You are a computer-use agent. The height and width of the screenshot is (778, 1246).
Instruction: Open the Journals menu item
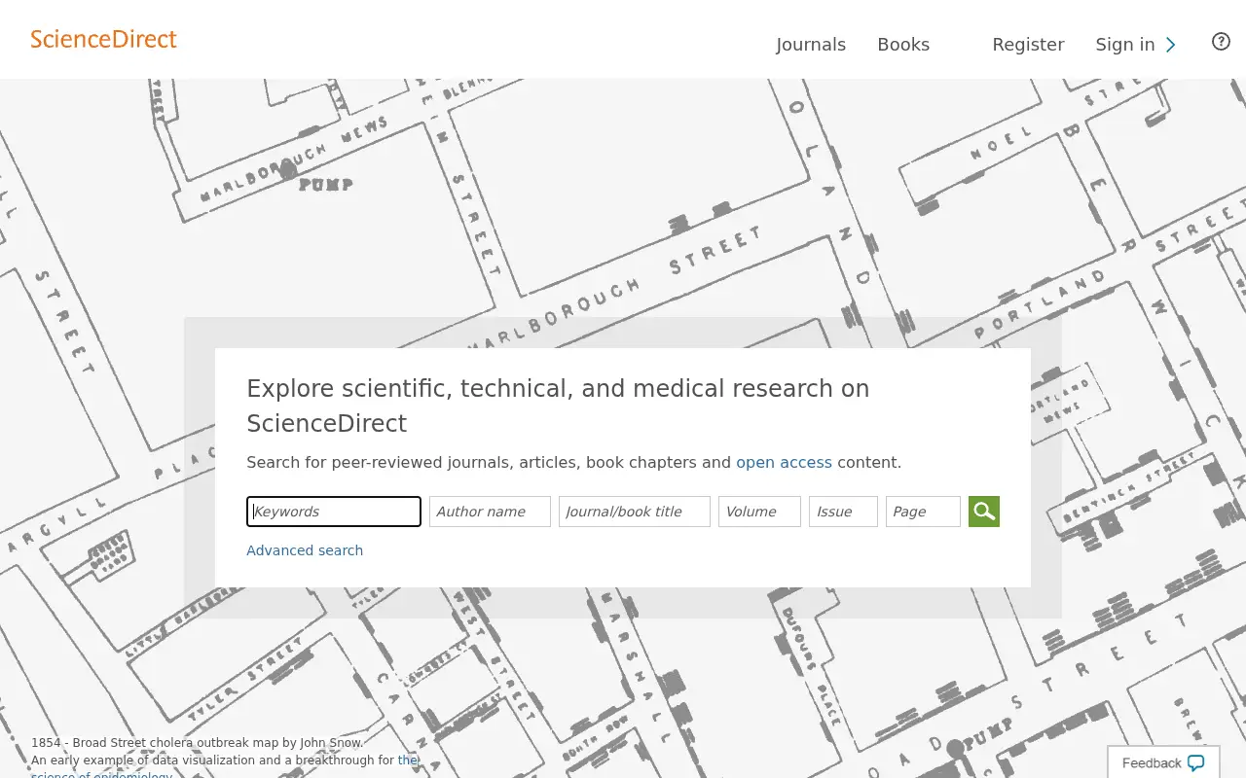(x=811, y=45)
